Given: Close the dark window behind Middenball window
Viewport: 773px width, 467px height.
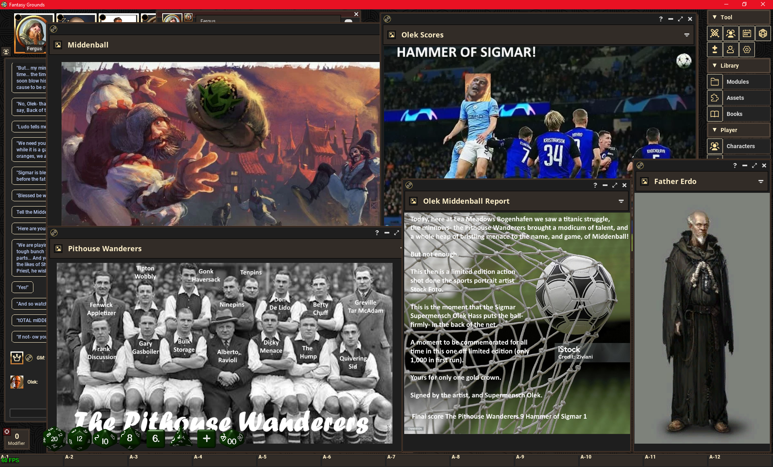Looking at the screenshot, I should pyautogui.click(x=356, y=14).
